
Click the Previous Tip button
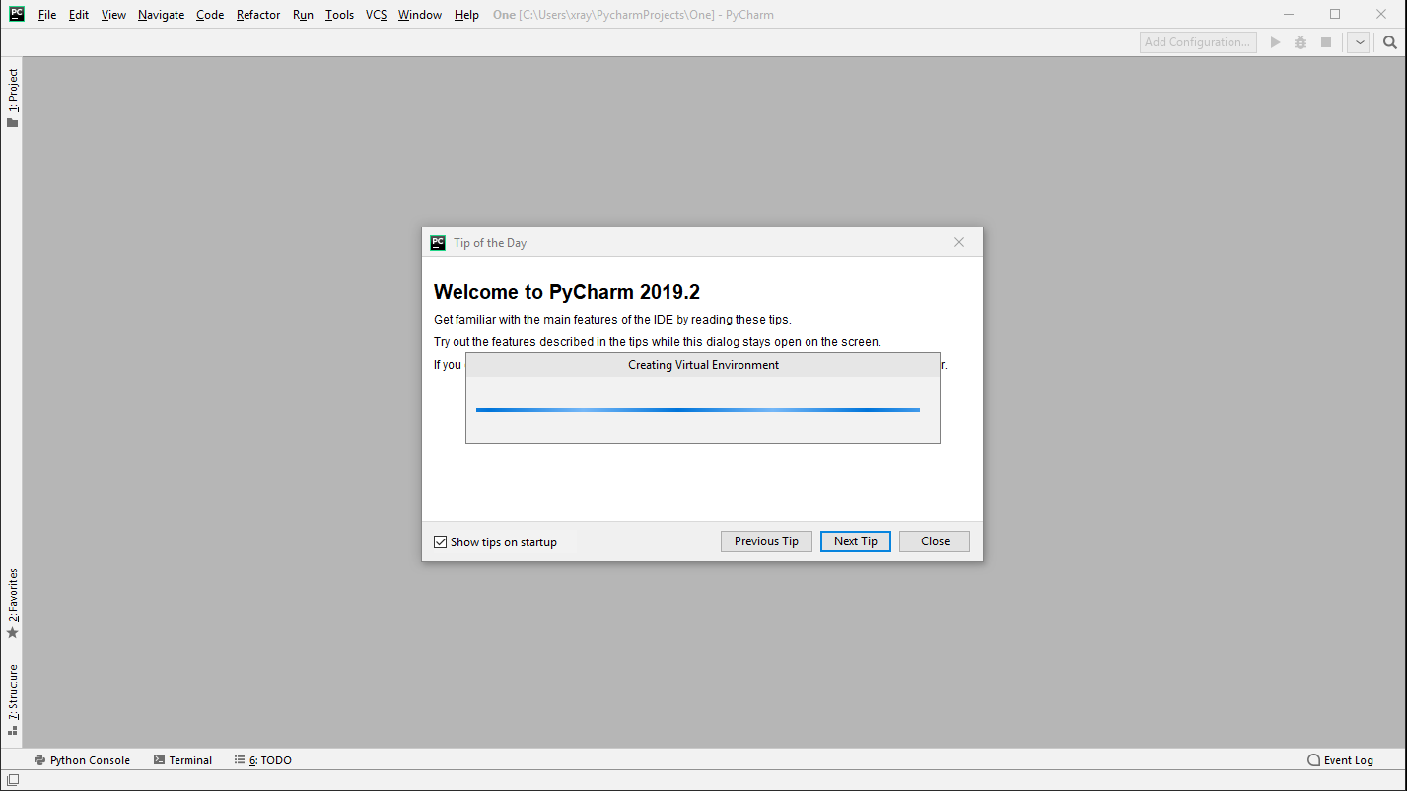tap(766, 541)
